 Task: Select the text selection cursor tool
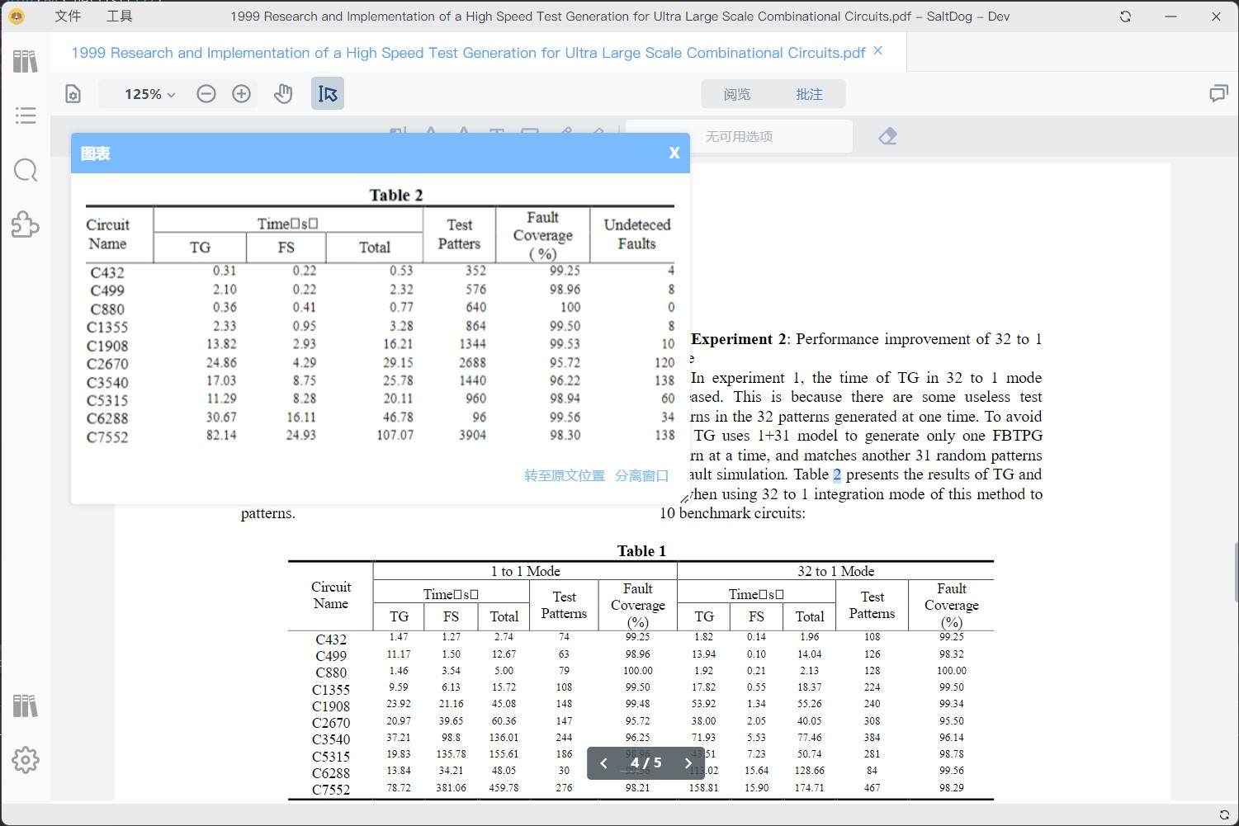[328, 94]
